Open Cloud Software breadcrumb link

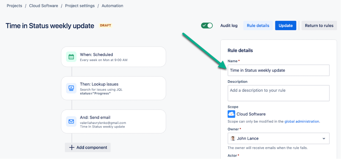[x=44, y=6]
